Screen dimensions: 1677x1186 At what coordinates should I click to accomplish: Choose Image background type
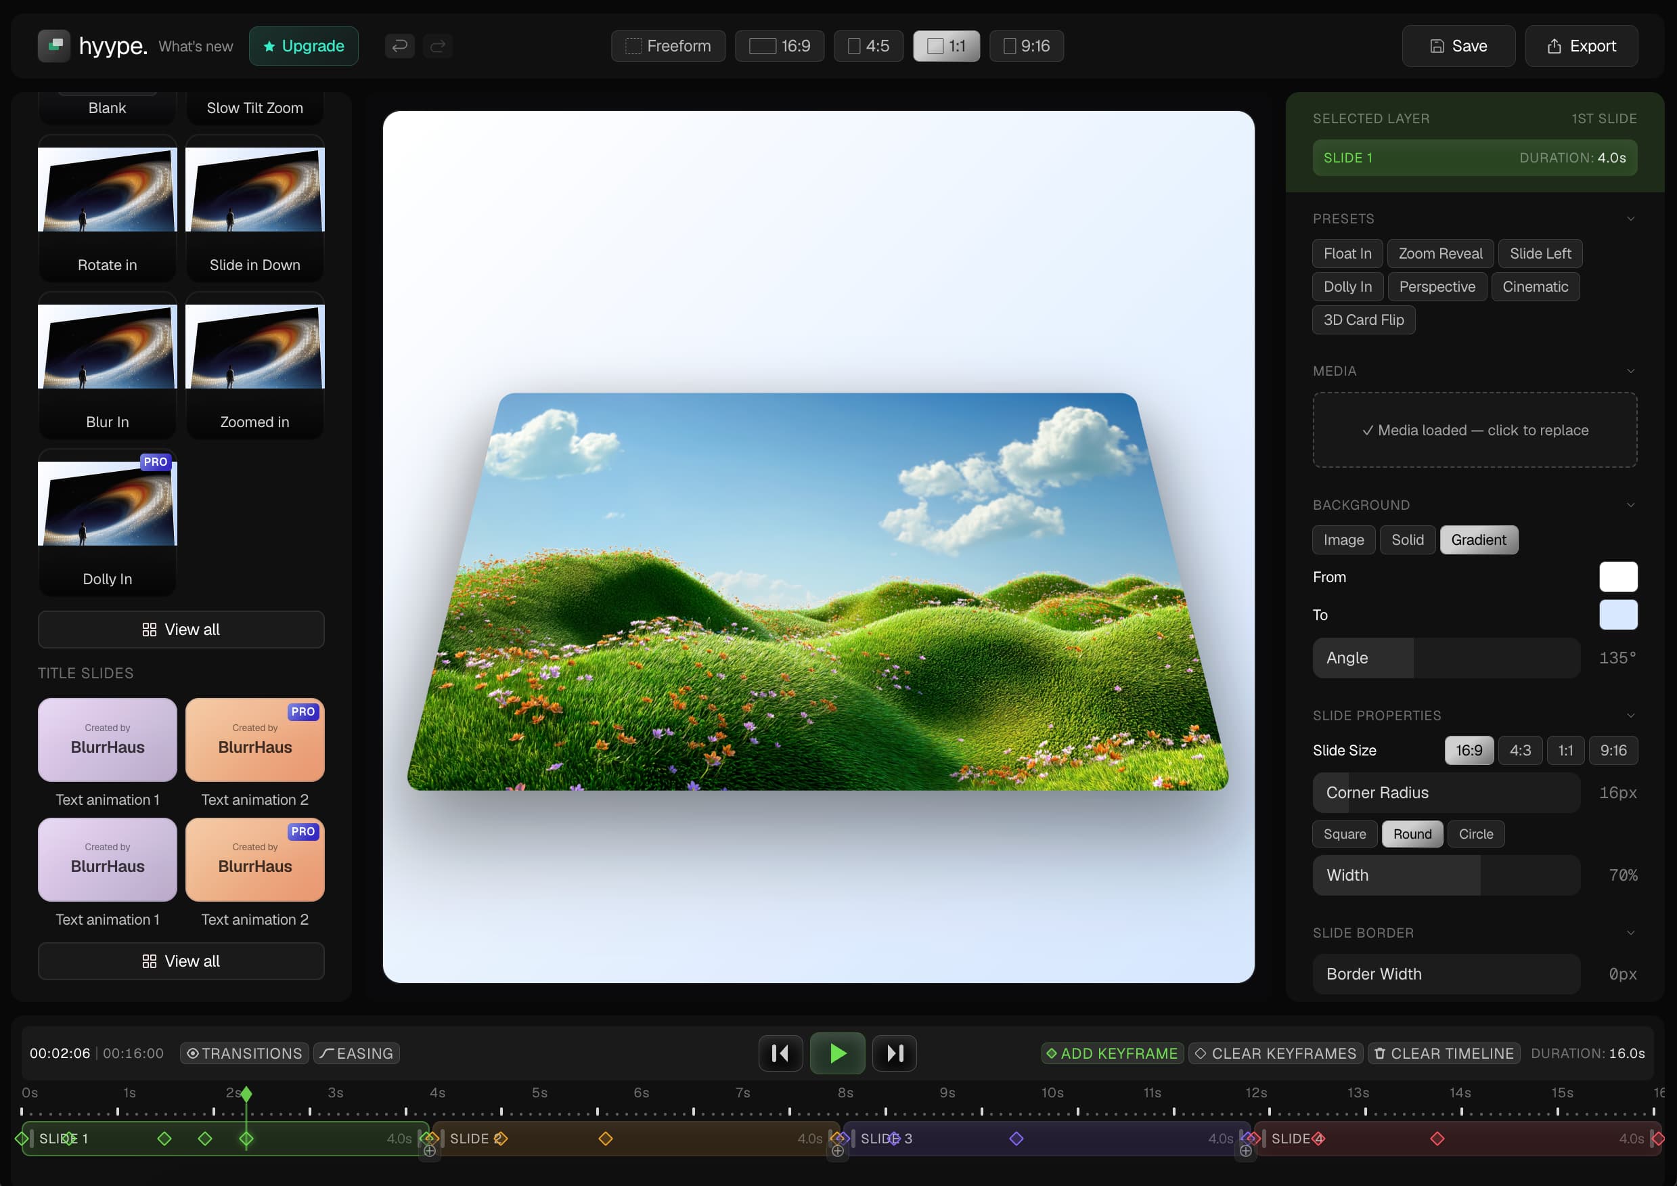pos(1343,540)
